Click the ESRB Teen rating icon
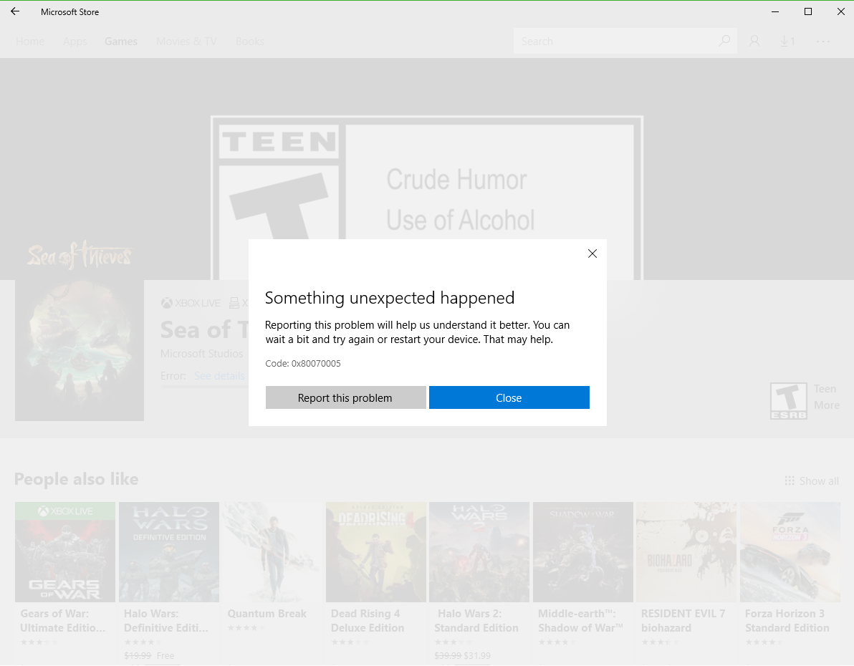 pos(789,401)
